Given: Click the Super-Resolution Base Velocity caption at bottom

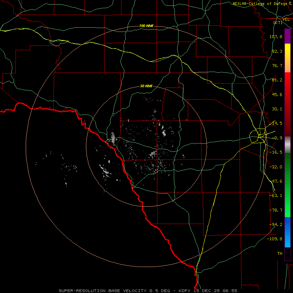Looking at the screenshot, I should coord(148,291).
